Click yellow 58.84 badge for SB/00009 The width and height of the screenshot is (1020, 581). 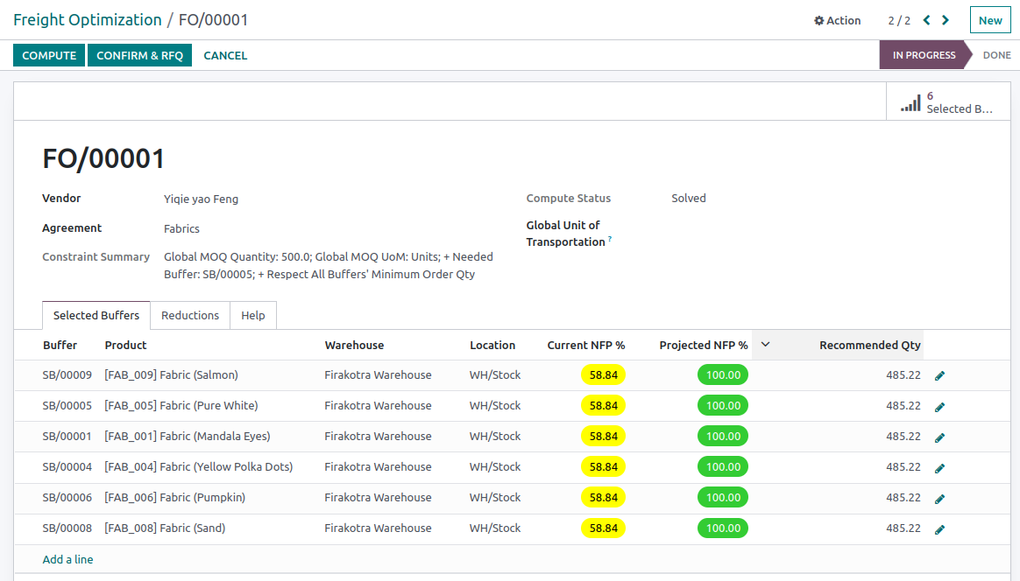pos(603,375)
